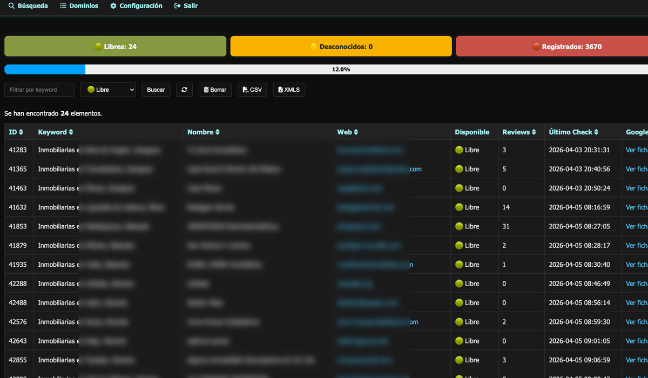Select ID cell 41365
This screenshot has height=378, width=648.
tap(18, 169)
